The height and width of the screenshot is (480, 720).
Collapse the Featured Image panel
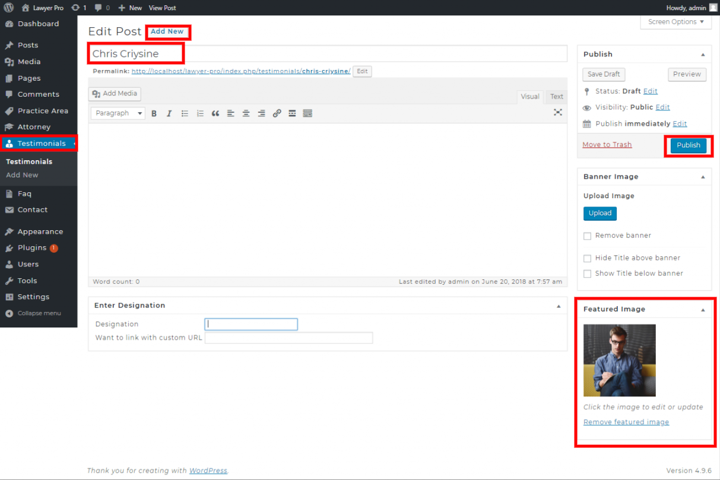click(703, 310)
